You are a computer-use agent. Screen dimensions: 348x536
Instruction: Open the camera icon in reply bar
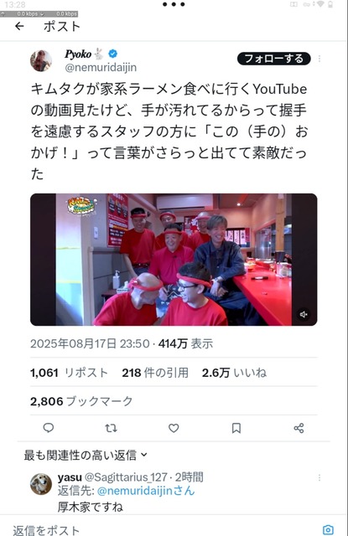328,529
